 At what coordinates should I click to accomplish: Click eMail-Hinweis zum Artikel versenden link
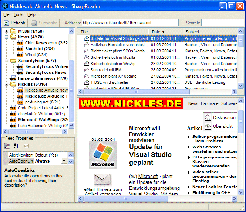click(x=103, y=191)
